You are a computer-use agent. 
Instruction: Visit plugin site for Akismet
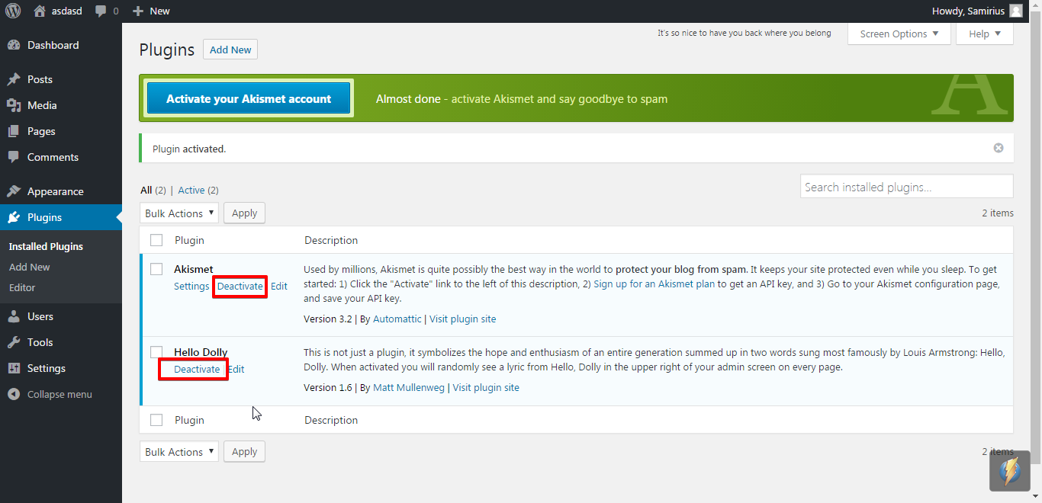[463, 319]
